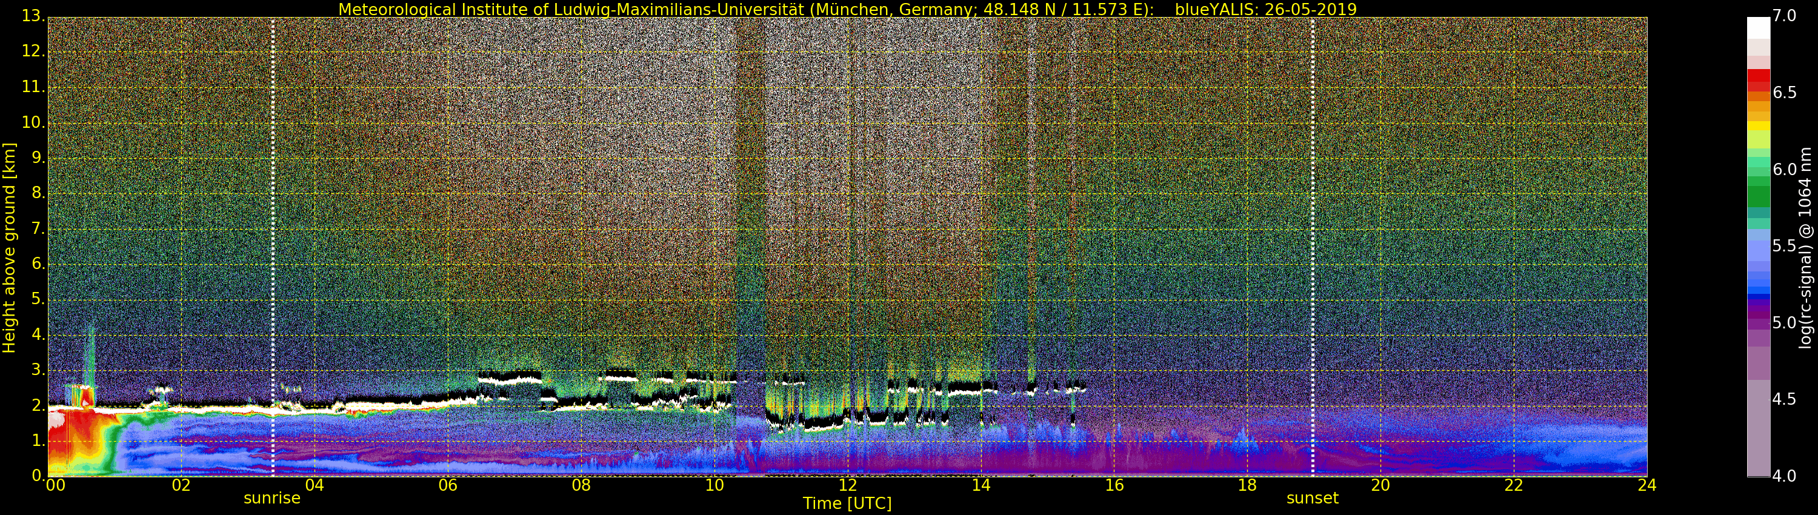This screenshot has height=515, width=1818.
Task: Click the time axis tick '02'
Action: 181,485
